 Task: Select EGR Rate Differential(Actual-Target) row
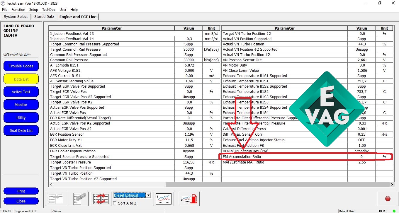[x=135, y=118]
